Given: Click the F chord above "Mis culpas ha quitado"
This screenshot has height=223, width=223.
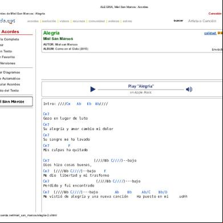Looking at the screenshot, I should pyautogui.click(x=69, y=145).
